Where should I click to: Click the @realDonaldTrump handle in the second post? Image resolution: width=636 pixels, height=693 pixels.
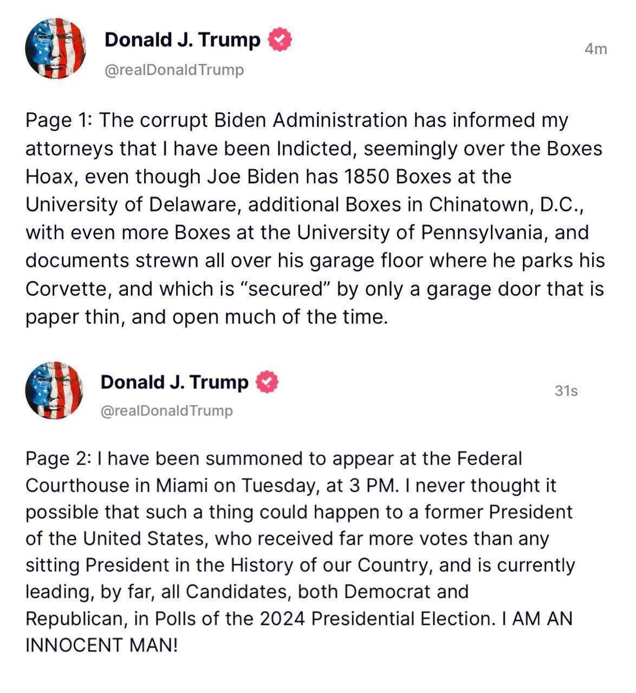click(x=167, y=410)
